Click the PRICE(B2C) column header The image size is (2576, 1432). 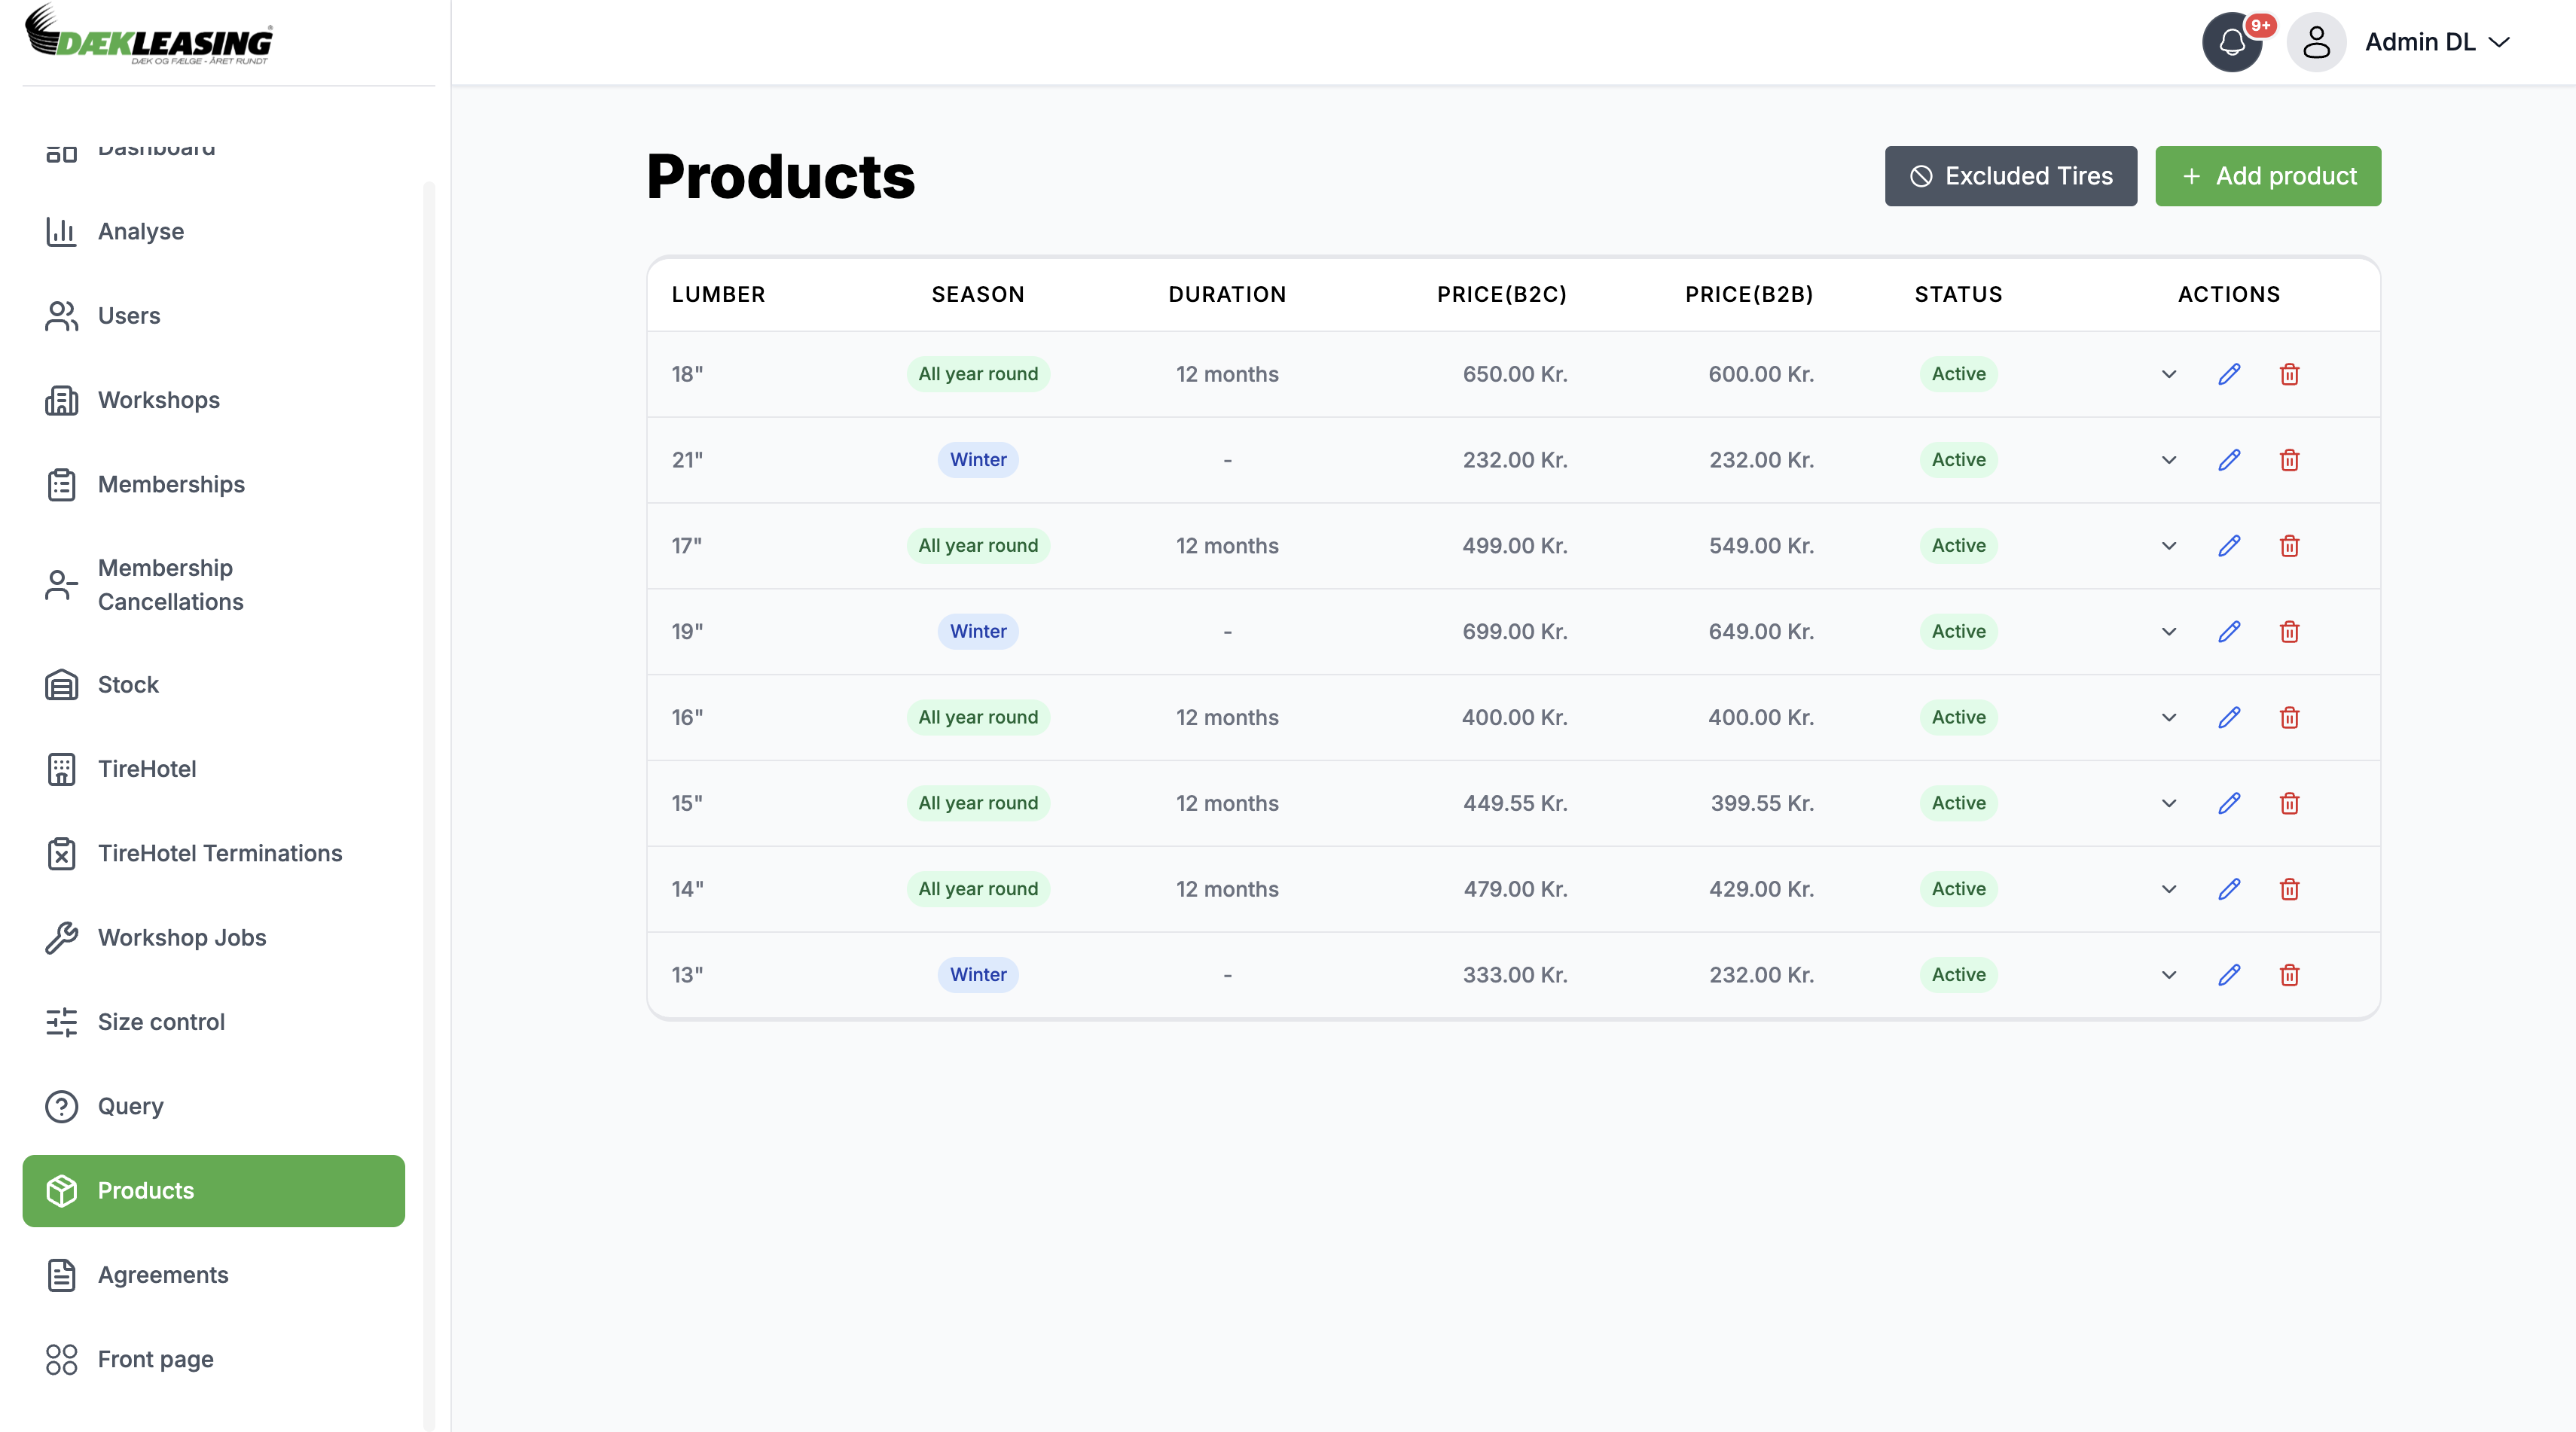(1501, 294)
